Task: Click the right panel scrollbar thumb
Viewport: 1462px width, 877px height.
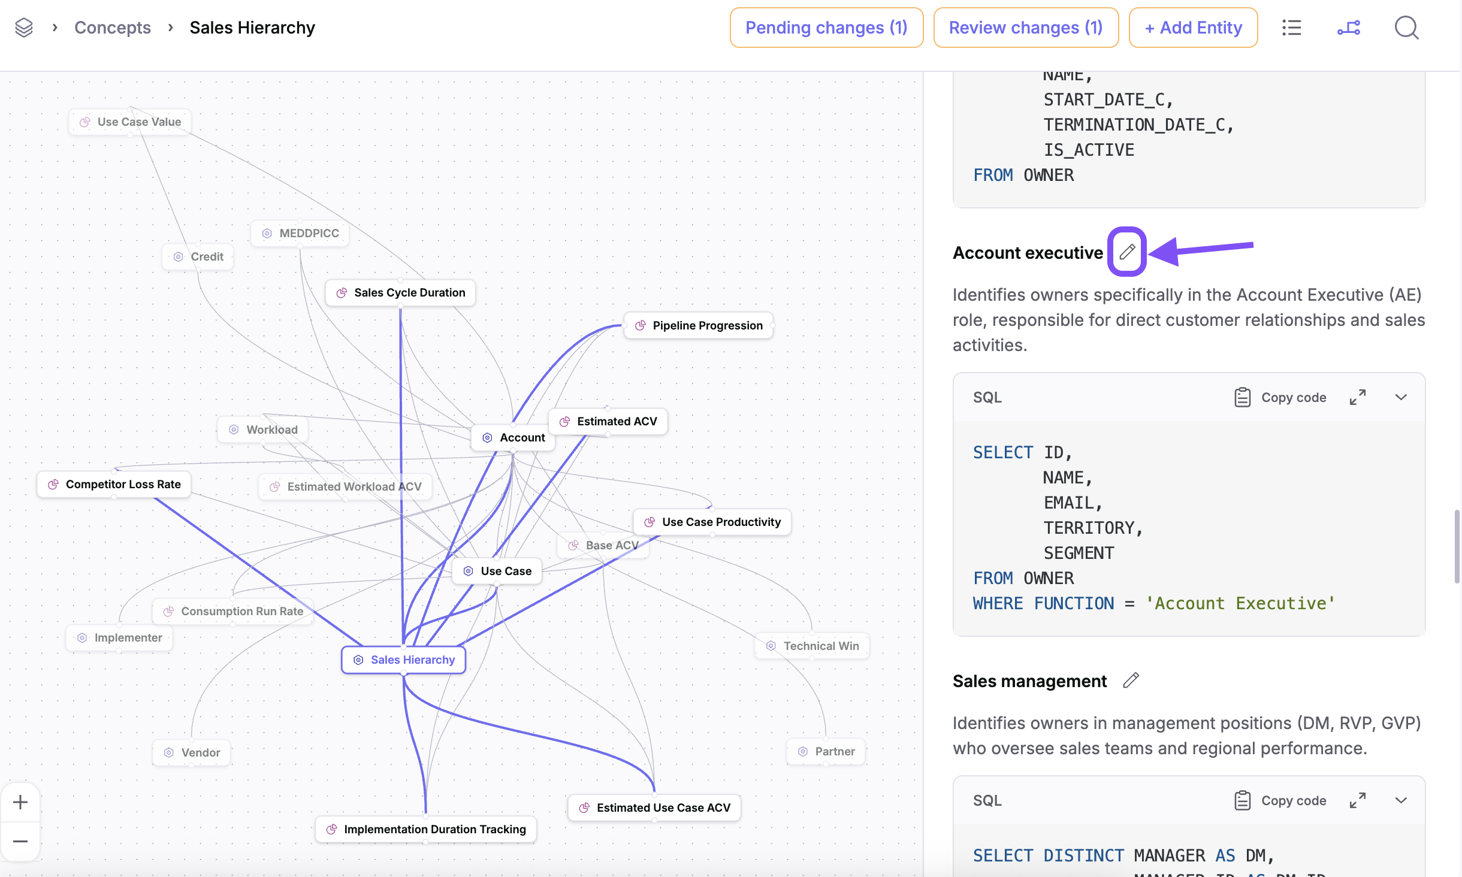Action: coord(1456,546)
